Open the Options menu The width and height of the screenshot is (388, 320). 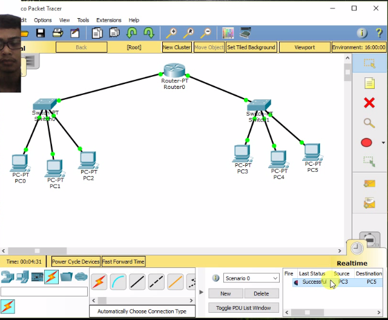coord(42,20)
